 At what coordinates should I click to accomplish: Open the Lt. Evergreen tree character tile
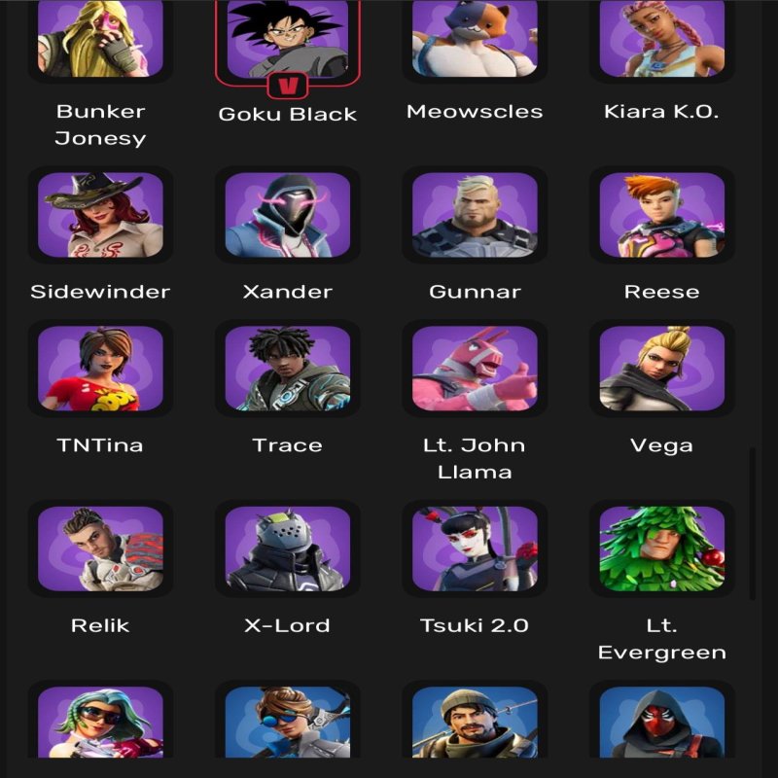(x=662, y=548)
